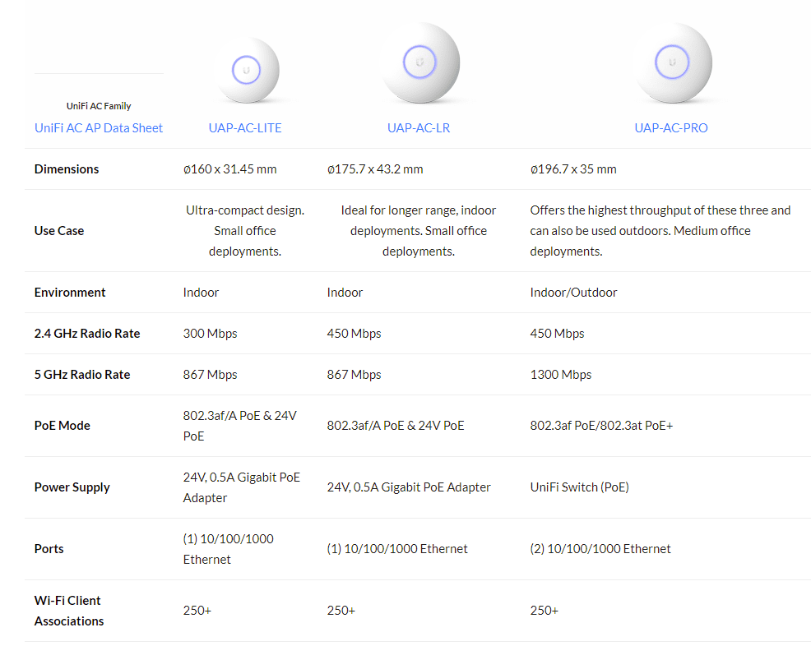Select the UAP-AC-LR access point image
This screenshot has width=811, height=646.
[x=419, y=62]
